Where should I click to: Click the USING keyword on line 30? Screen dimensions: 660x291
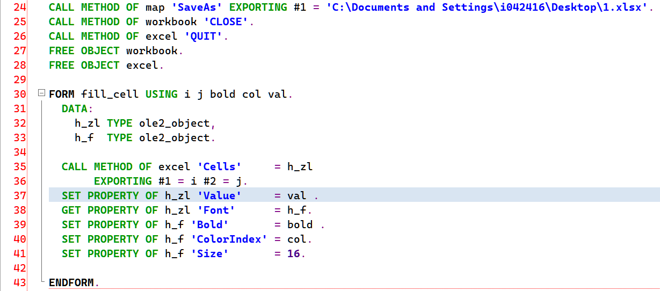coord(162,94)
